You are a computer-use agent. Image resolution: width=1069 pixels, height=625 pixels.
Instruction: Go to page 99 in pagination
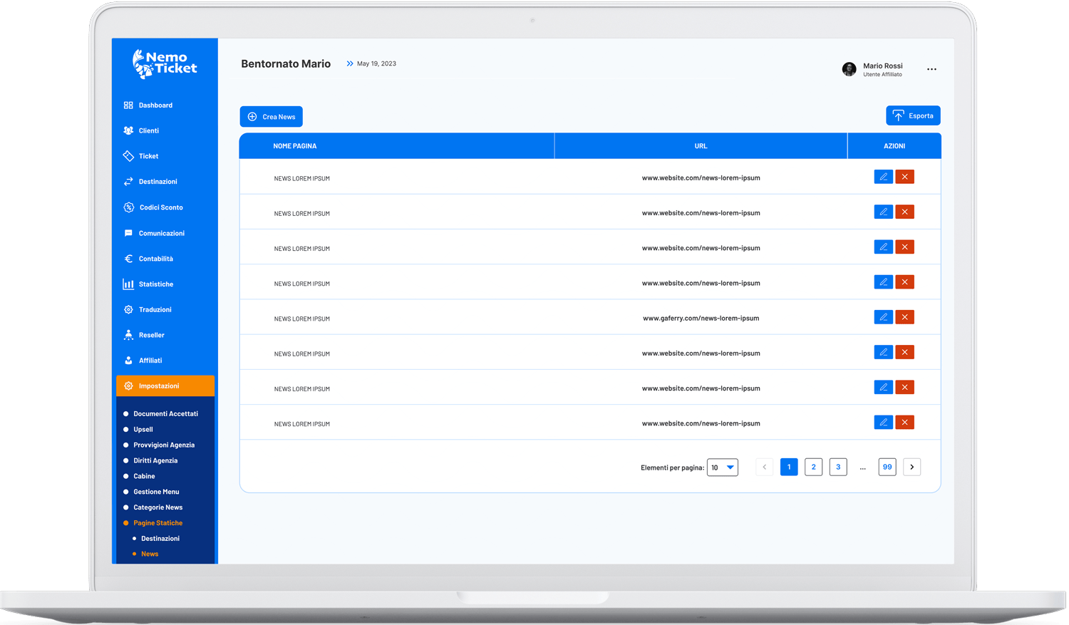[x=887, y=468]
